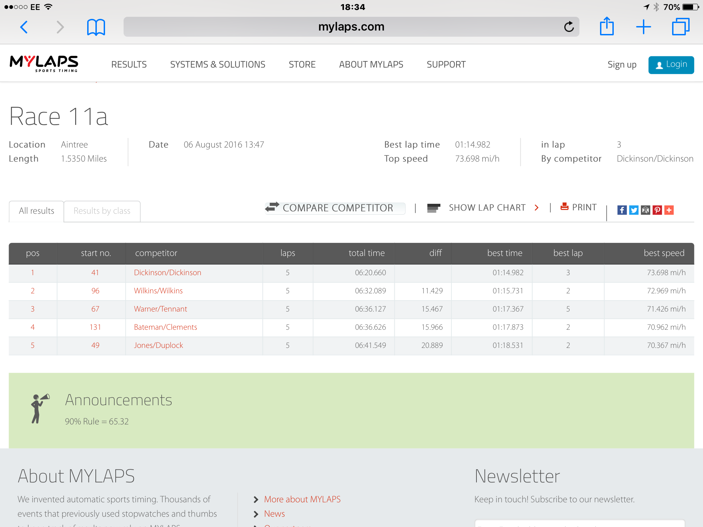
Task: Show all open tabs icon
Action: click(x=680, y=26)
